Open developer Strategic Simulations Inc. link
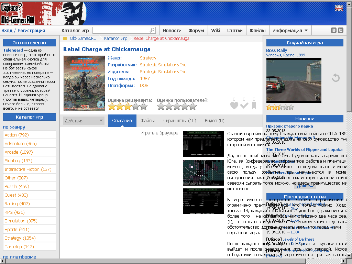This screenshot has height=264, width=352. tap(163, 65)
